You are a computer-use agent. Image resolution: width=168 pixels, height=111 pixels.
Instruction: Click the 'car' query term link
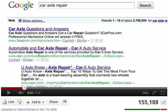point(155,20)
